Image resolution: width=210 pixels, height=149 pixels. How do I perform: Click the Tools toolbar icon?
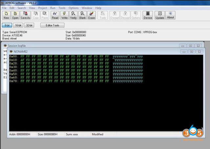[103, 15]
